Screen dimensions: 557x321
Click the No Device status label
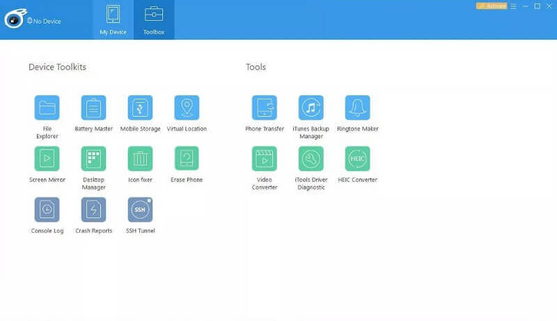point(44,22)
